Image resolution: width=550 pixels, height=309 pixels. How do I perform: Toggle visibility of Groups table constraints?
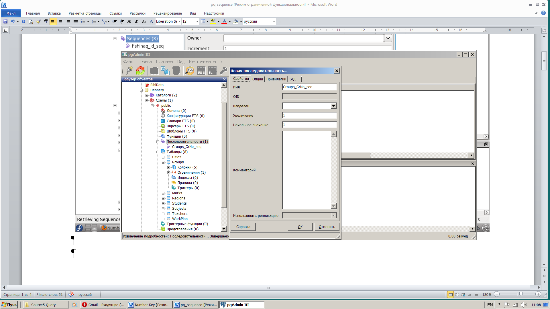pos(168,172)
